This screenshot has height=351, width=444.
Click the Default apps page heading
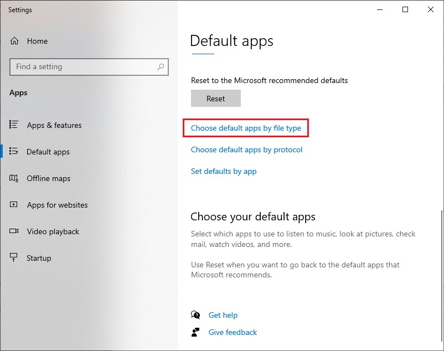tap(231, 41)
